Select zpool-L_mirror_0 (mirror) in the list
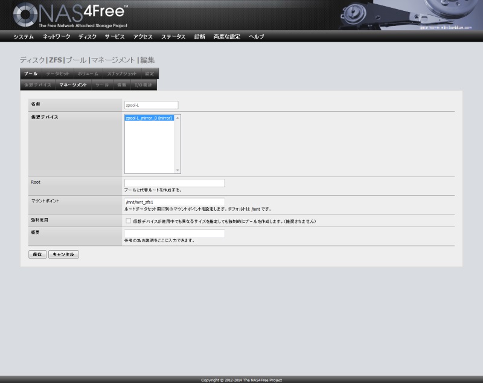The height and width of the screenshot is (383, 483). [149, 118]
